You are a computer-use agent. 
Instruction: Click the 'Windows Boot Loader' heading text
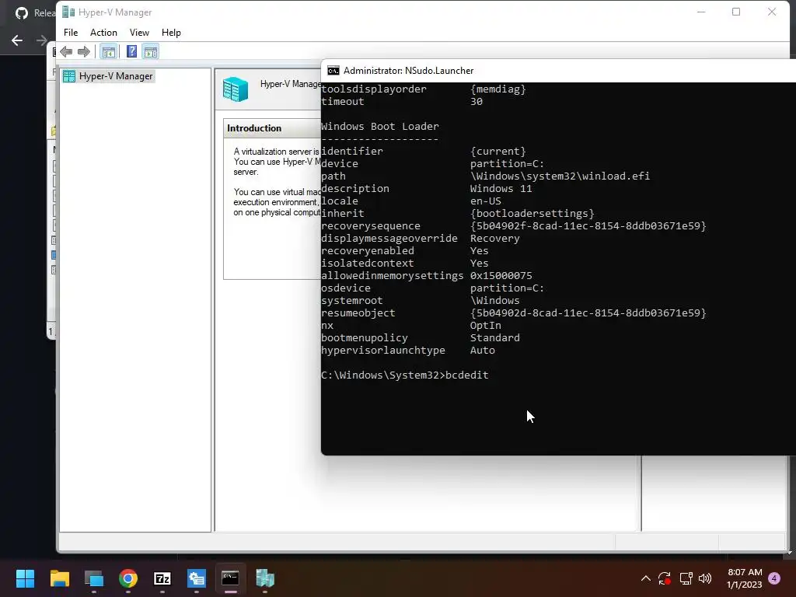(x=379, y=127)
